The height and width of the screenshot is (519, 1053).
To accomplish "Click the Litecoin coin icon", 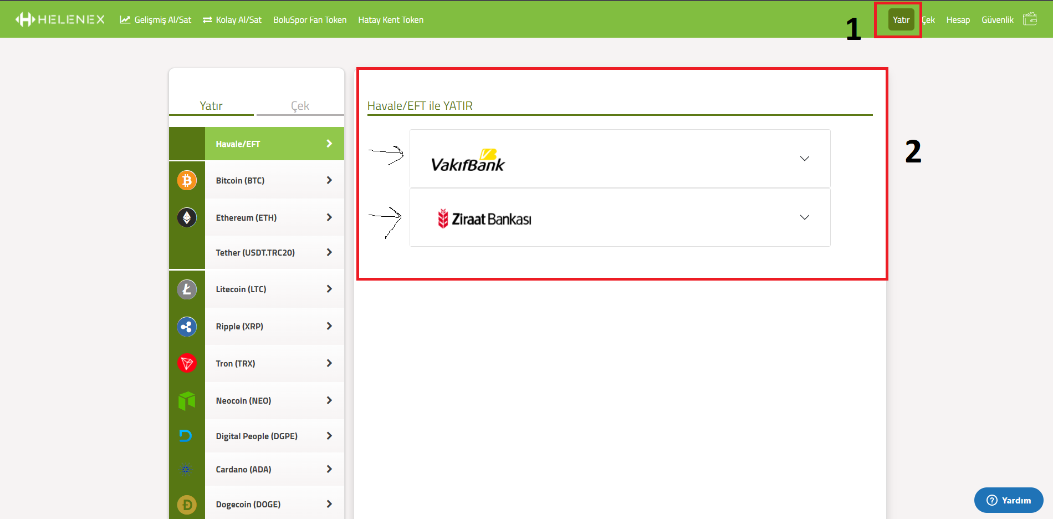I will pyautogui.click(x=187, y=289).
